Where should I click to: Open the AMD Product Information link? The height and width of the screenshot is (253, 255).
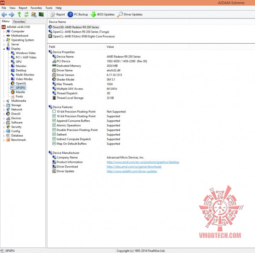[143, 162]
